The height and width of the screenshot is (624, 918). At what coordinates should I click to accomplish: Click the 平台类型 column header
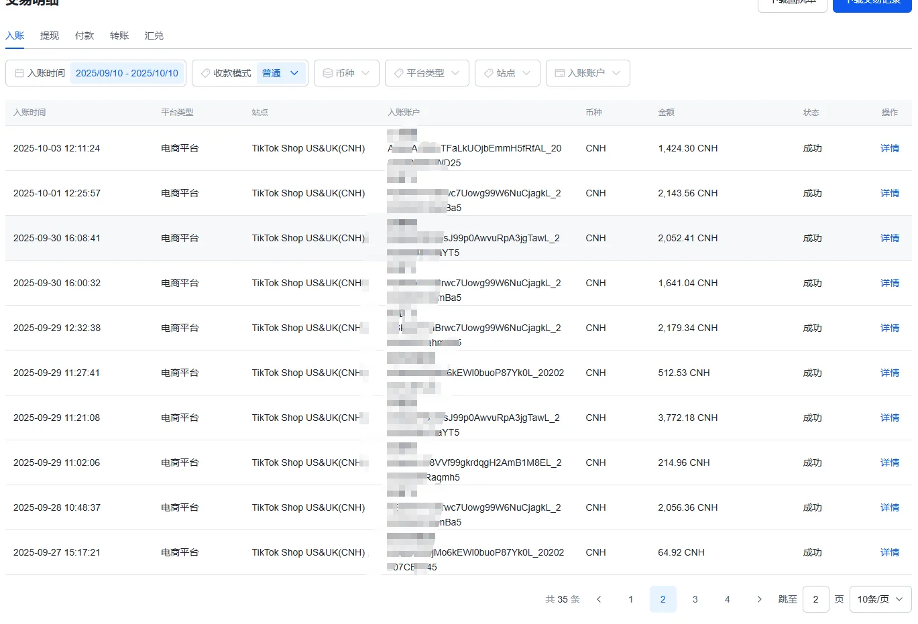click(177, 113)
